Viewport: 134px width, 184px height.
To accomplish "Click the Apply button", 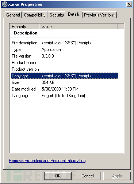I will click(117, 176).
